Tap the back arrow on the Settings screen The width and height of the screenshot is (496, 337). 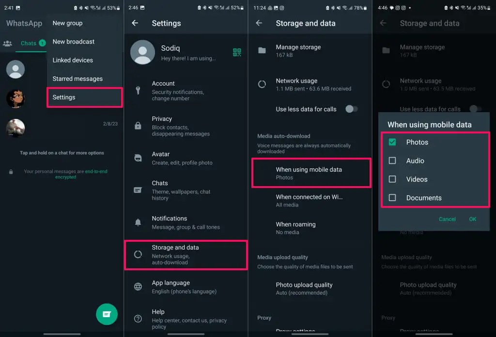135,23
